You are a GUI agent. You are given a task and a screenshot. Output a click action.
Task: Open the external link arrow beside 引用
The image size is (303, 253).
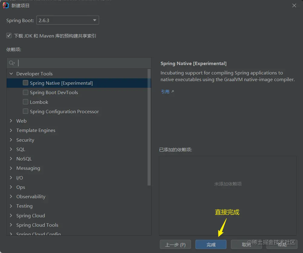[173, 91]
